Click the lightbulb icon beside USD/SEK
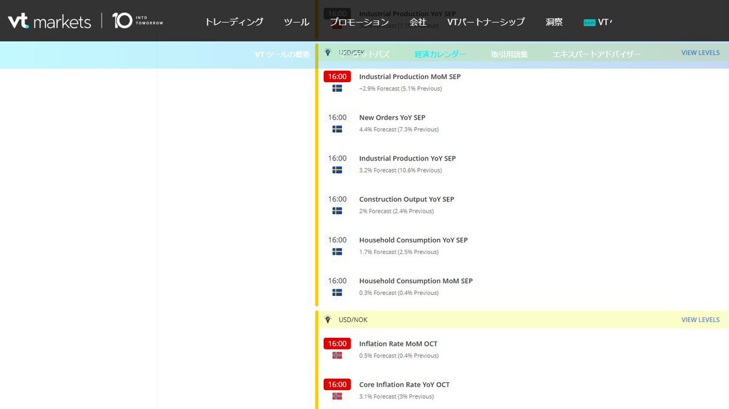The image size is (729, 409). click(x=328, y=53)
